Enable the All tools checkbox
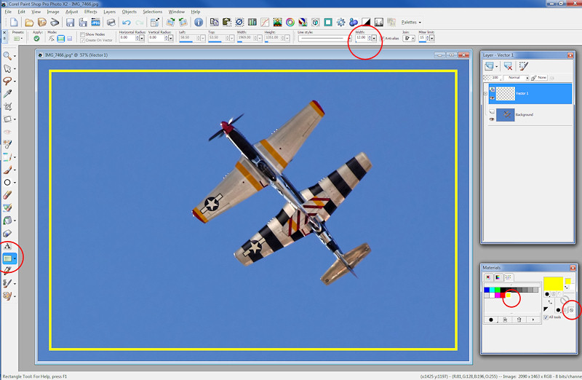Screen dimensions: 582x380 point(547,317)
